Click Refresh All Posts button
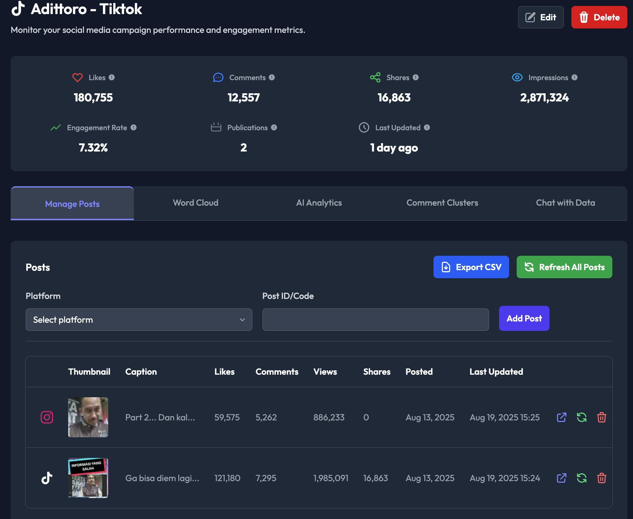 click(564, 267)
